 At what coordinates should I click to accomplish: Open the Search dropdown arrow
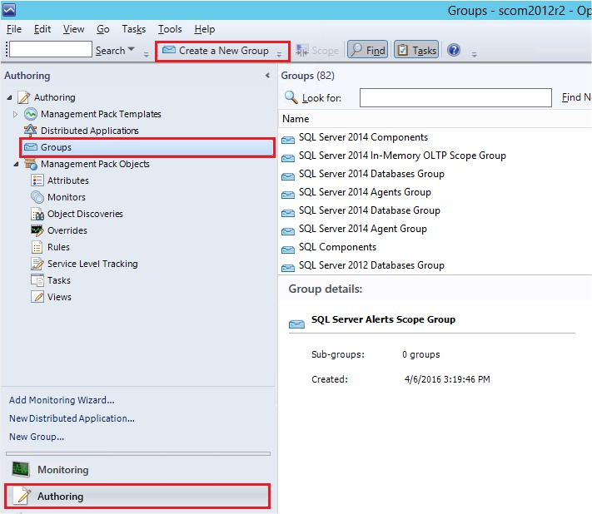131,49
